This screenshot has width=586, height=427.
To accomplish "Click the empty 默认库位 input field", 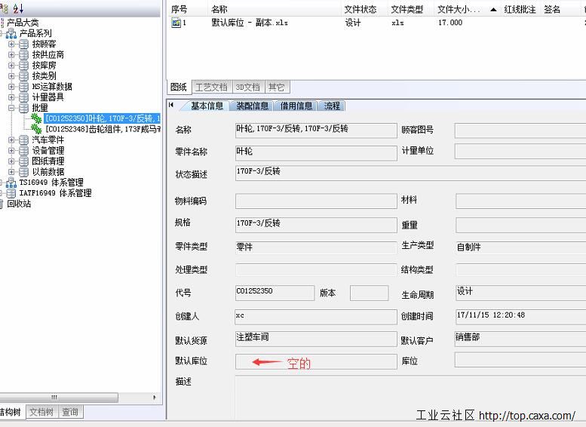I will coord(315,362).
